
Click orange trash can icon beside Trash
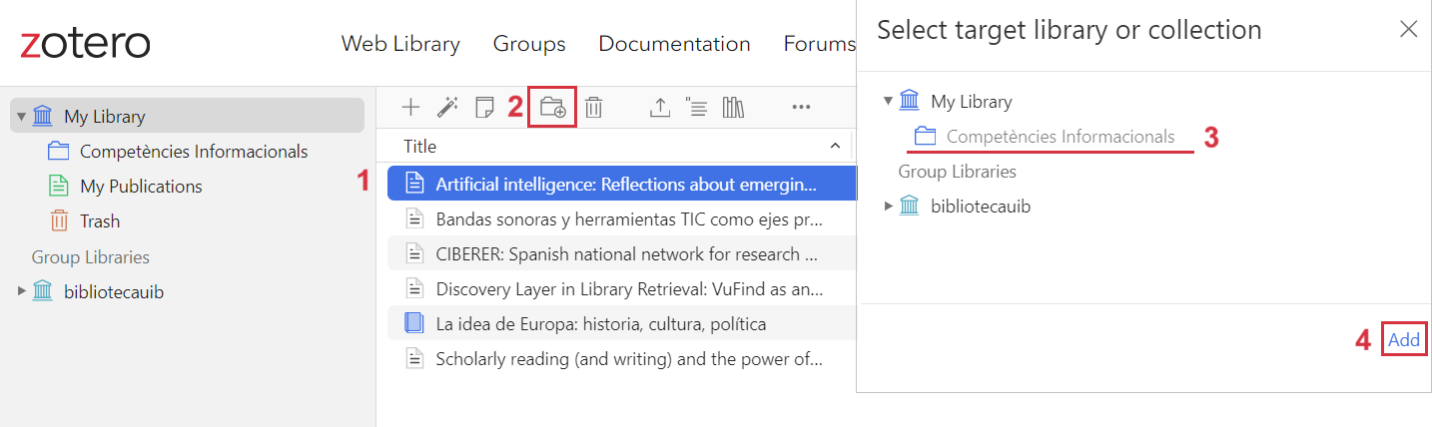pyautogui.click(x=59, y=221)
